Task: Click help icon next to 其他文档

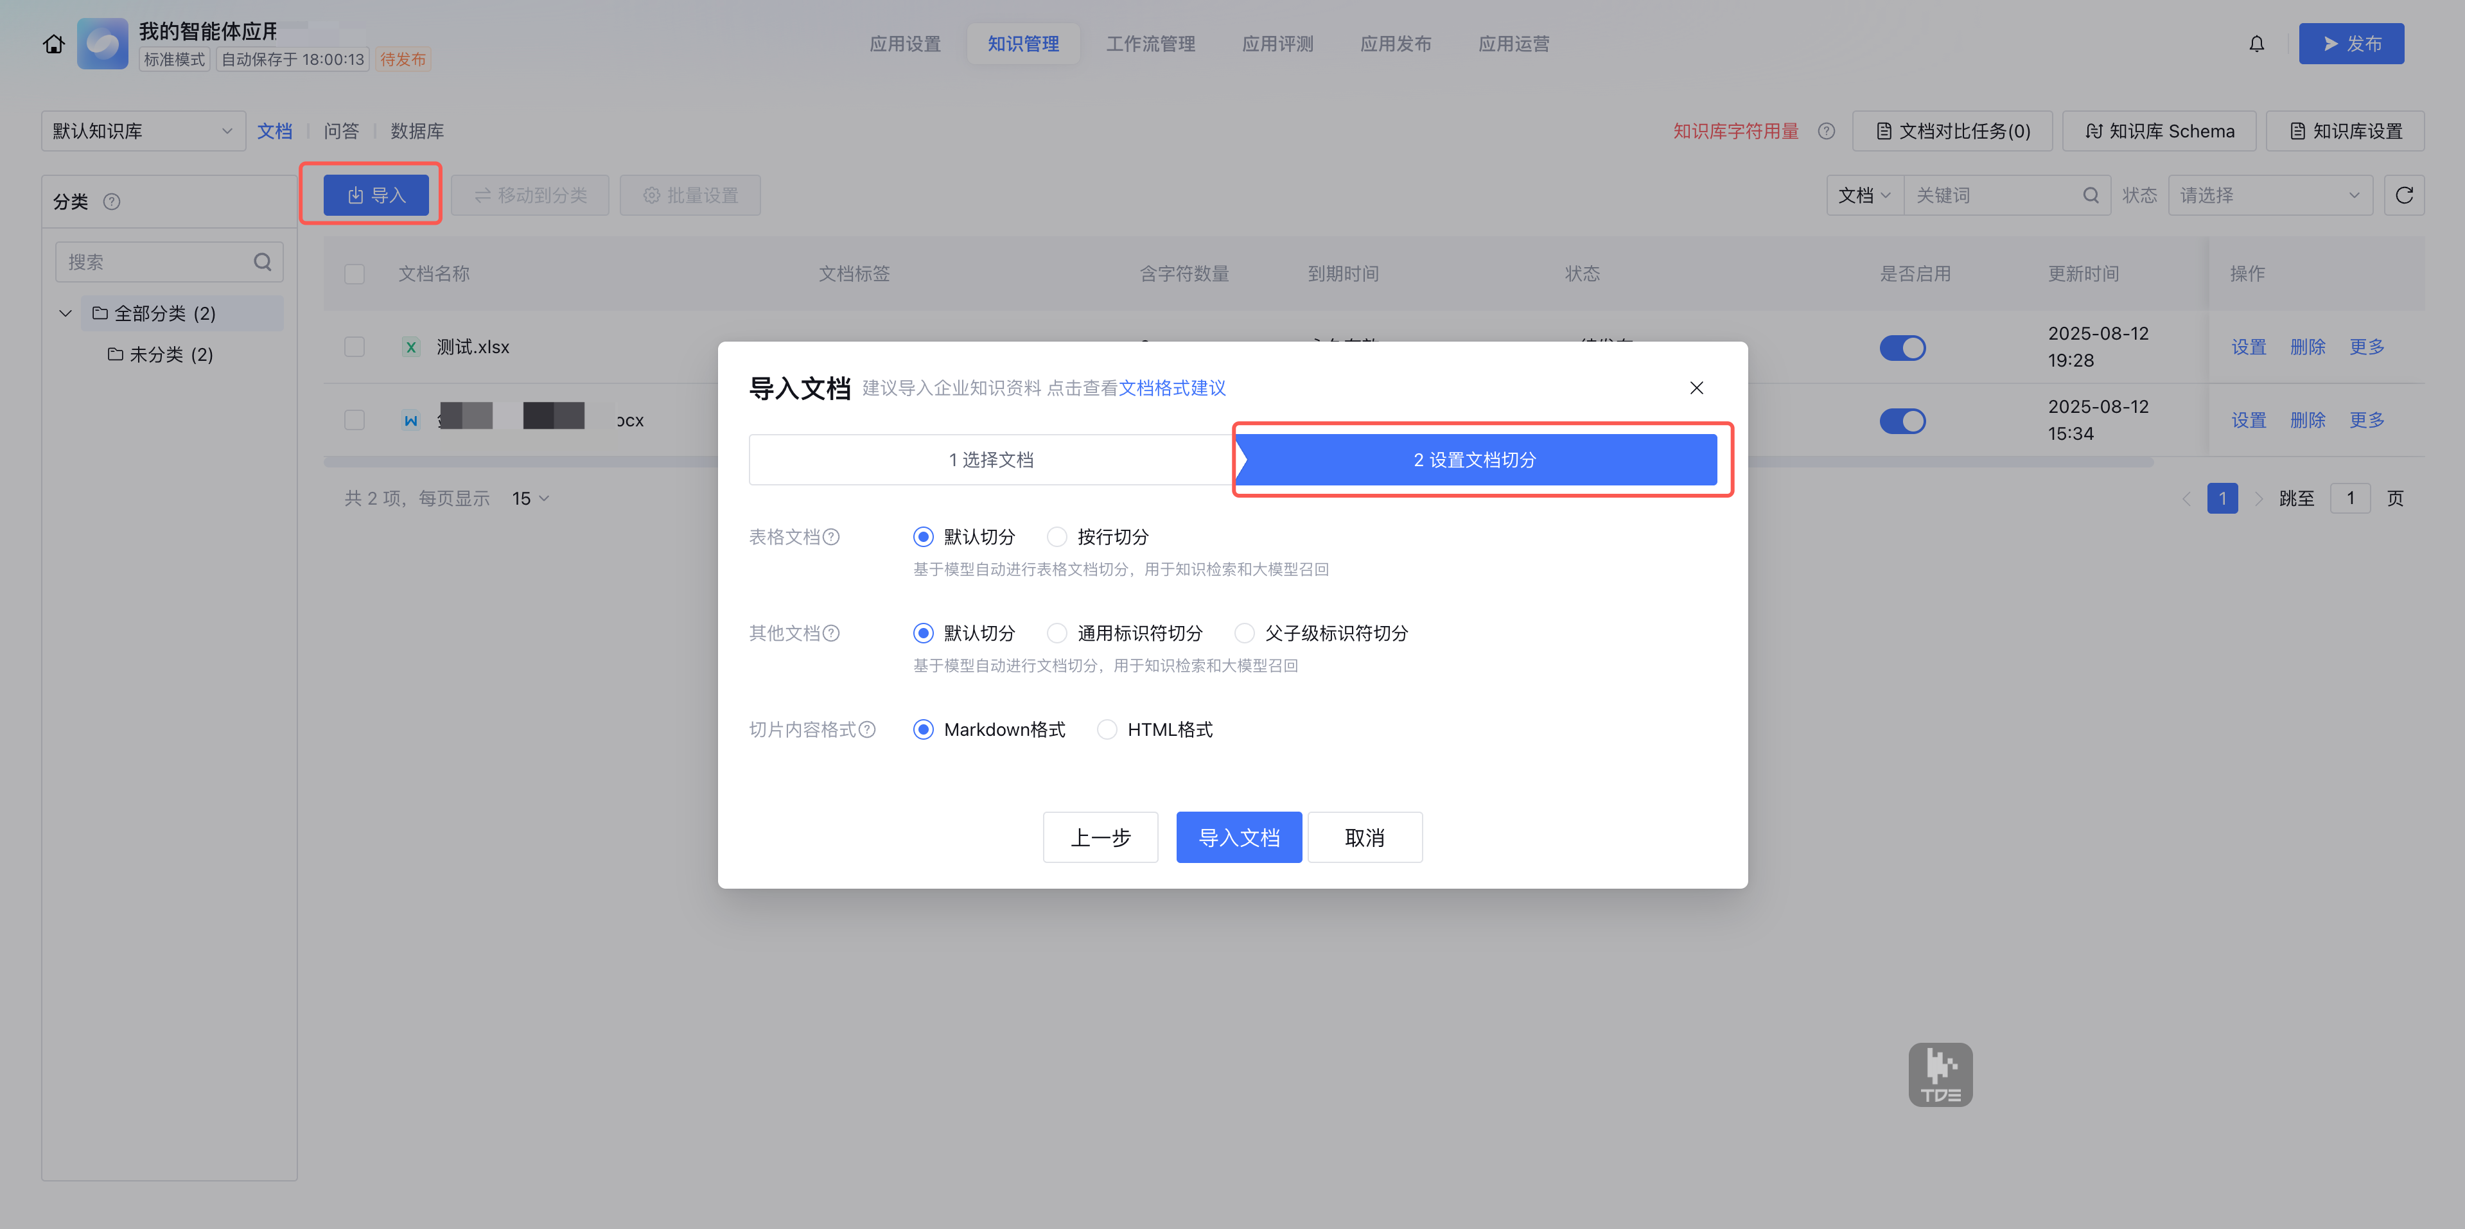Action: [x=832, y=633]
